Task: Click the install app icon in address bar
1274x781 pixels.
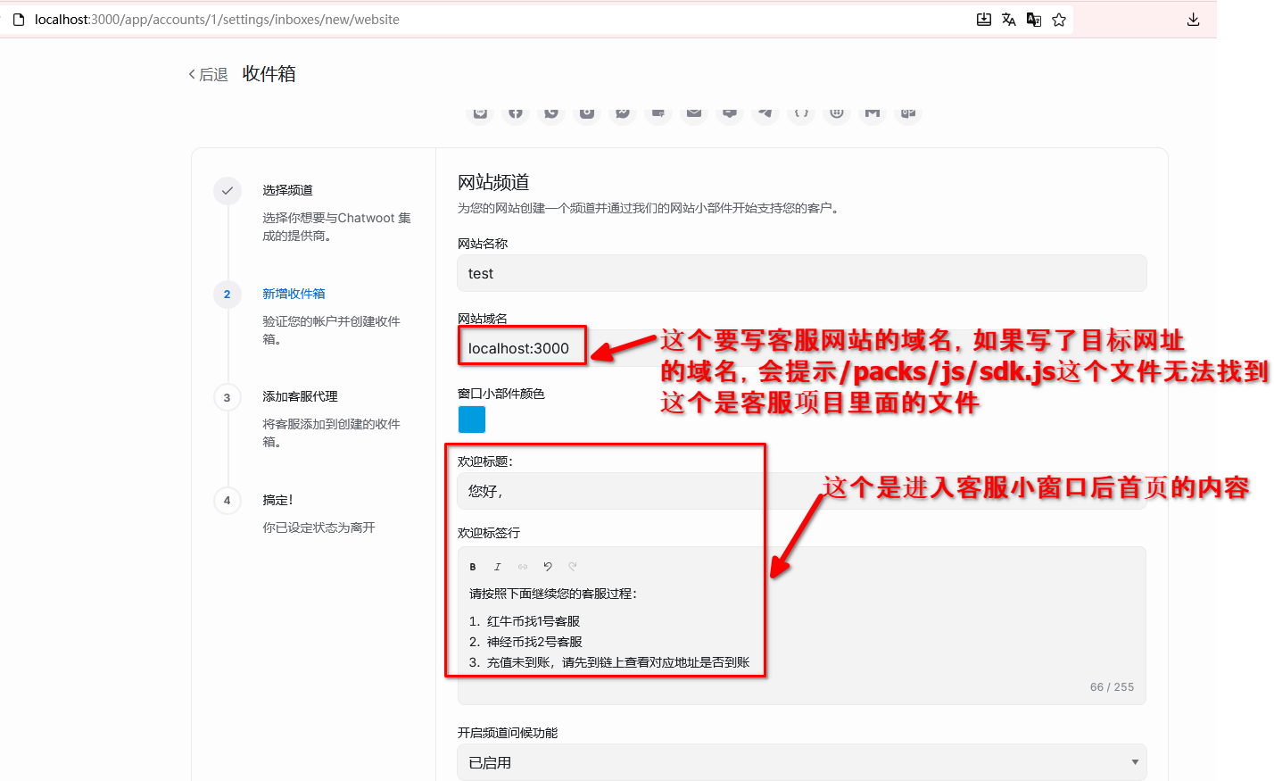Action: click(x=984, y=20)
